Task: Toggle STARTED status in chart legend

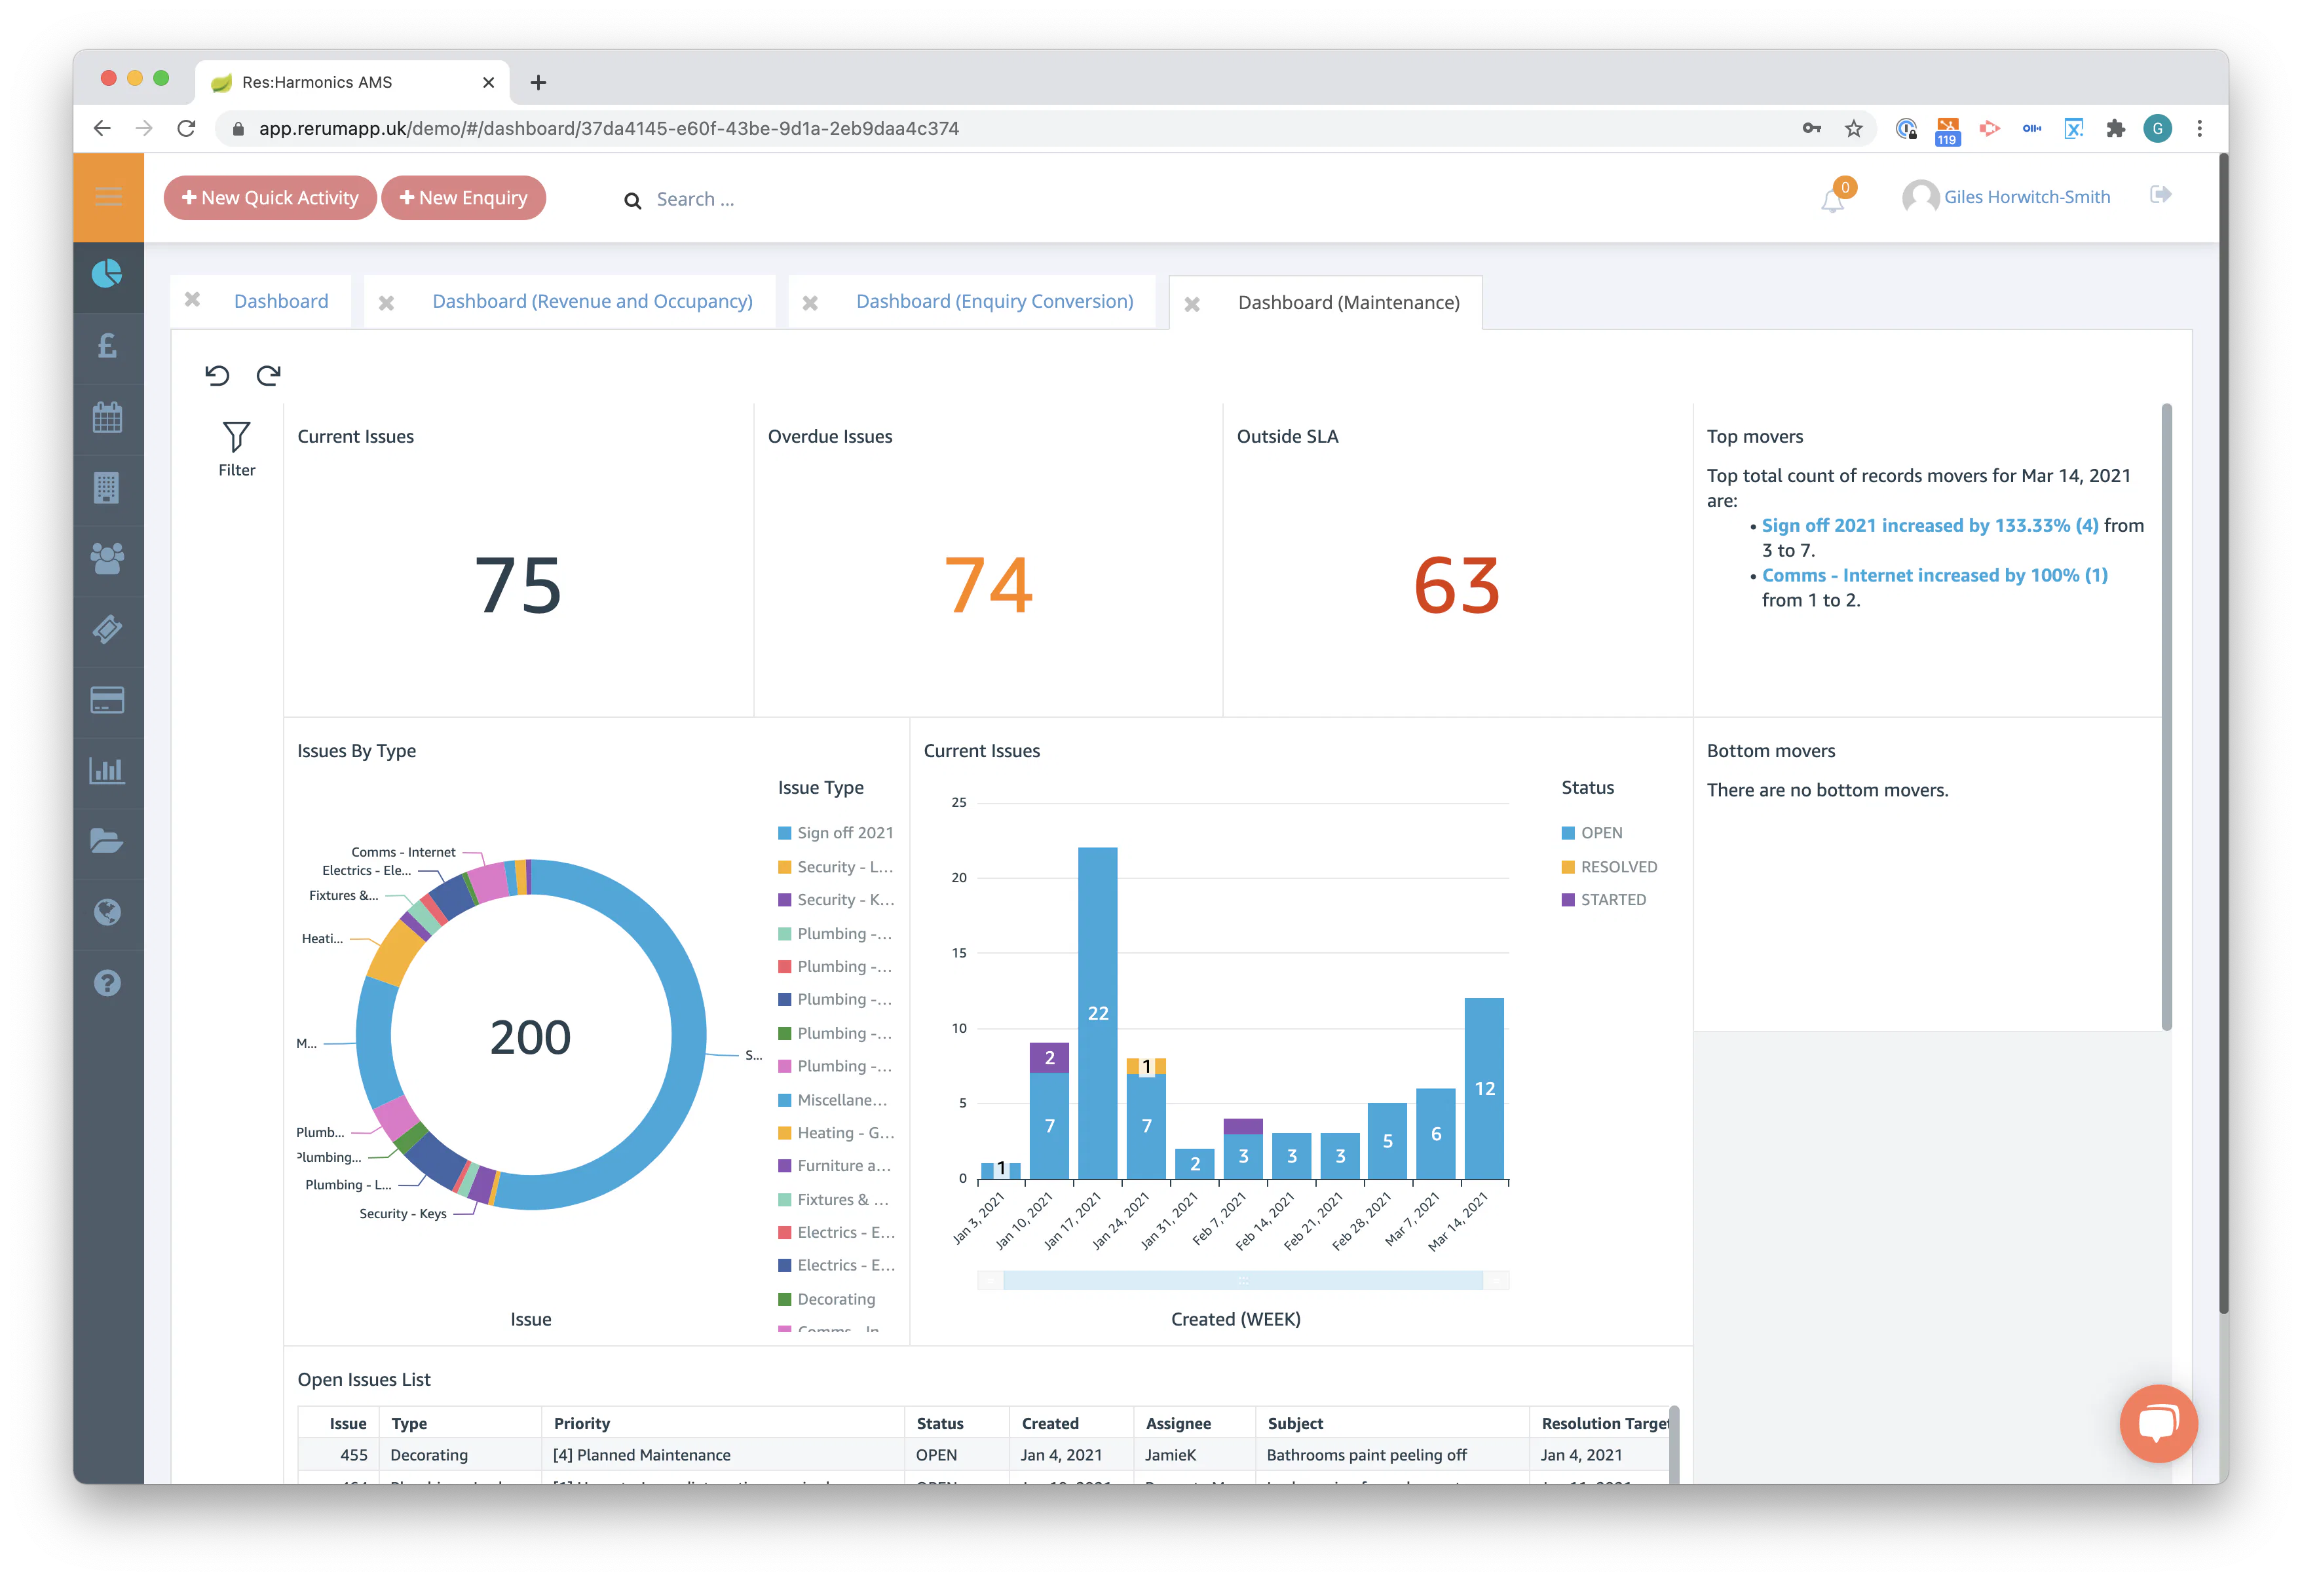Action: (x=1612, y=899)
